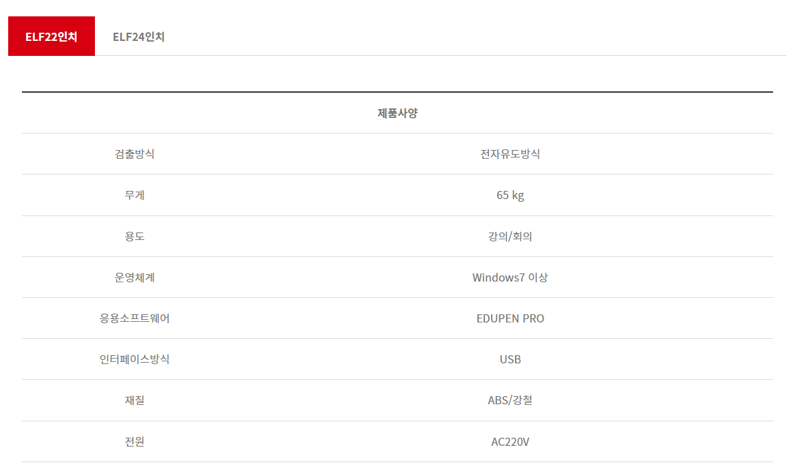Click the word 회의 in the 용도 value
The image size is (797, 467).
click(523, 237)
